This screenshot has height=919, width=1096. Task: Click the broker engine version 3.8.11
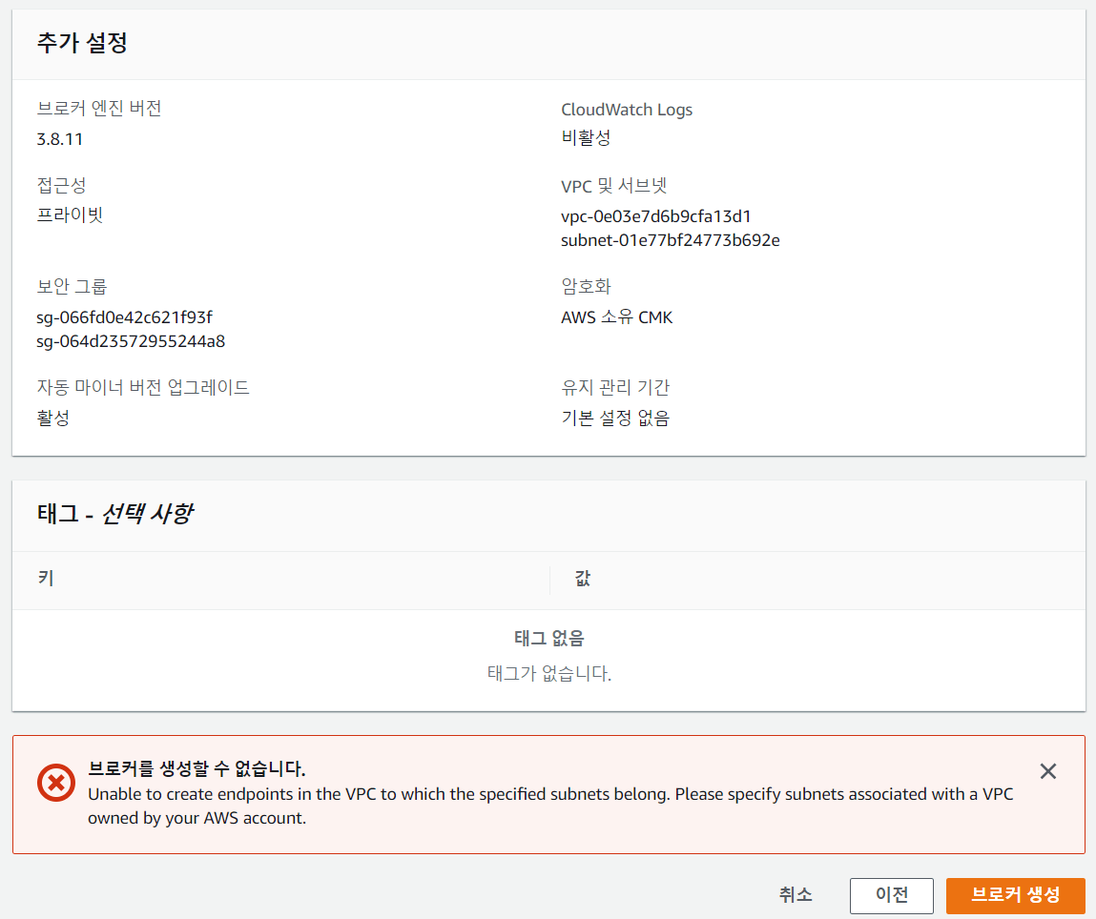pos(59,139)
